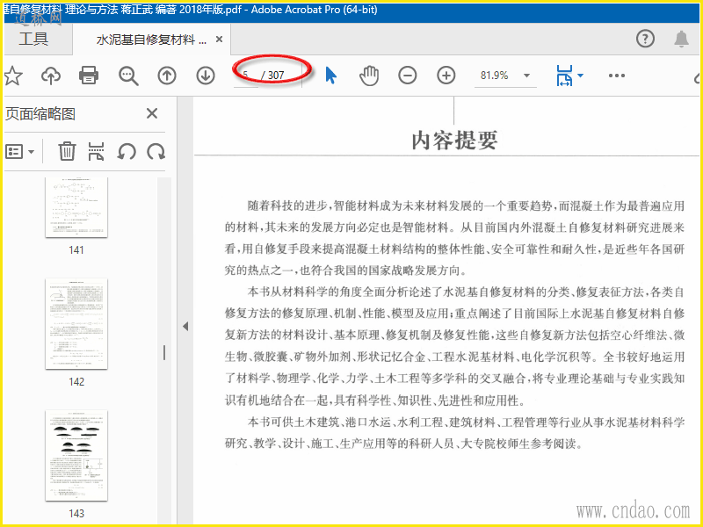The height and width of the screenshot is (527, 703).
Task: Close the 水泥基自修复材料 document tab
Action: (x=219, y=40)
